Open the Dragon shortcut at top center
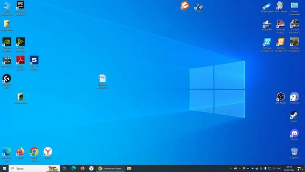Viewport: 305px width, 172px height. (x=198, y=8)
